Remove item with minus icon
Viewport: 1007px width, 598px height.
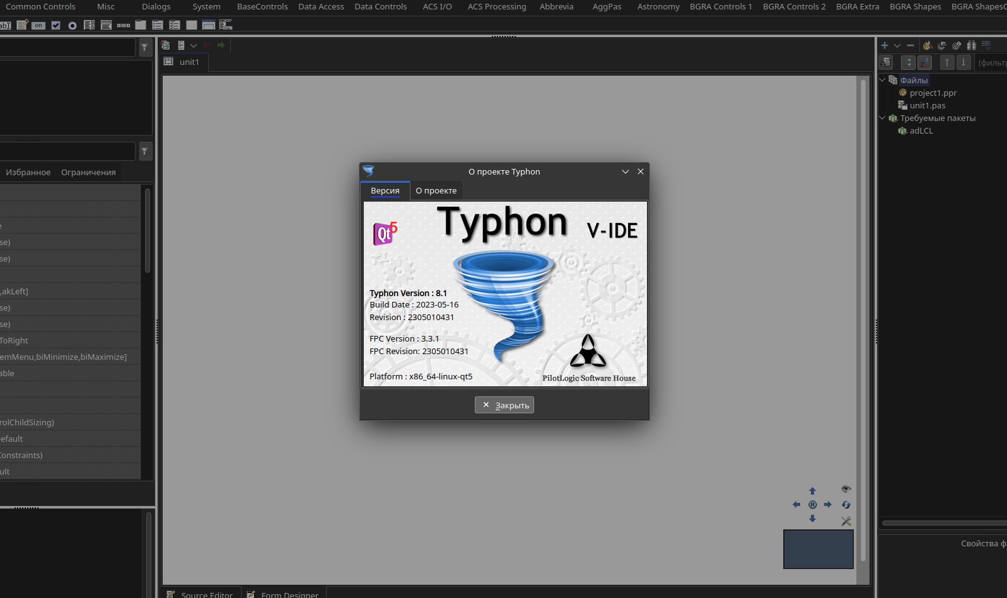point(911,45)
